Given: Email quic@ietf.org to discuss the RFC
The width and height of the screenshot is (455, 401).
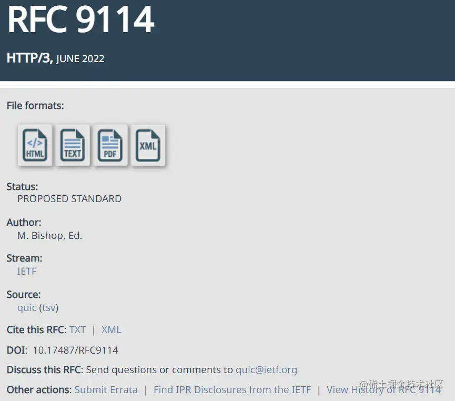Looking at the screenshot, I should [266, 369].
